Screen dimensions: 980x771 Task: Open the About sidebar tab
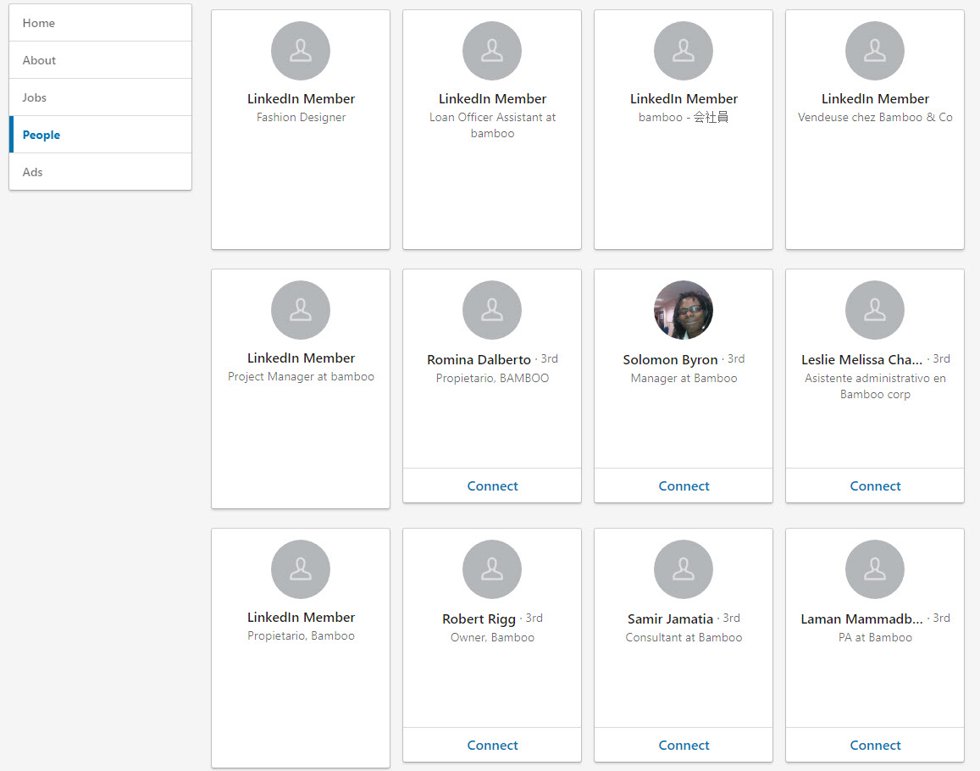point(100,60)
